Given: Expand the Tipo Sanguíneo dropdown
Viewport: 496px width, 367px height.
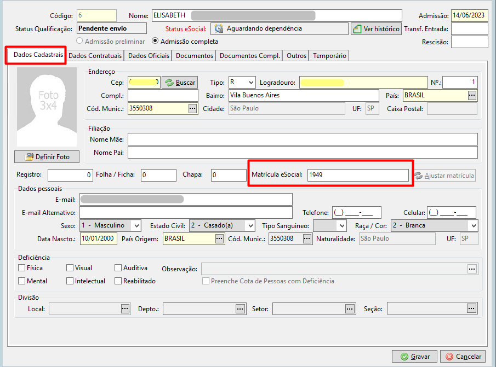Looking at the screenshot, I should click(341, 226).
